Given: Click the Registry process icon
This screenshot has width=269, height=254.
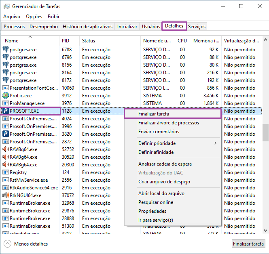Looking at the screenshot, I should coord(6,172).
